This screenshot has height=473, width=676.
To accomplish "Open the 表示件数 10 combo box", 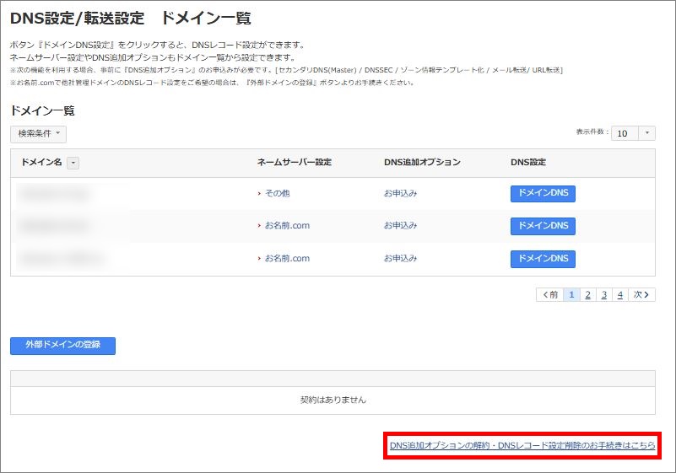I will pyautogui.click(x=633, y=133).
